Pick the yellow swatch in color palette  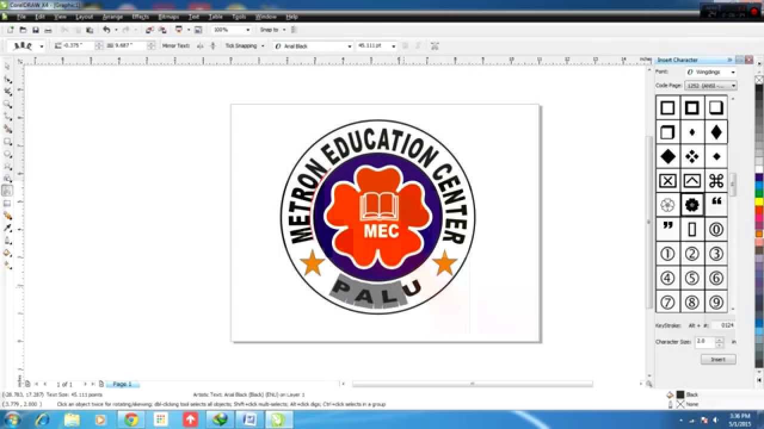(759, 202)
